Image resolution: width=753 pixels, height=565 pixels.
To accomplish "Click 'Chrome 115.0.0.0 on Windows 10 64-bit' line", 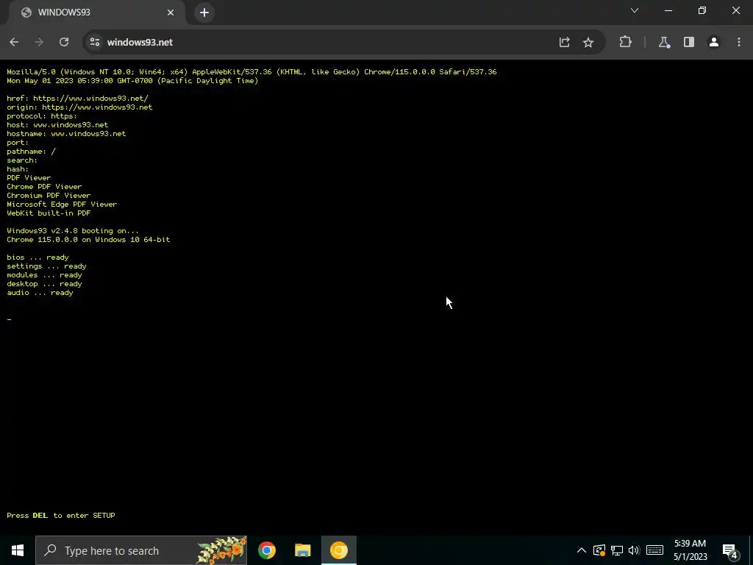I will point(88,240).
